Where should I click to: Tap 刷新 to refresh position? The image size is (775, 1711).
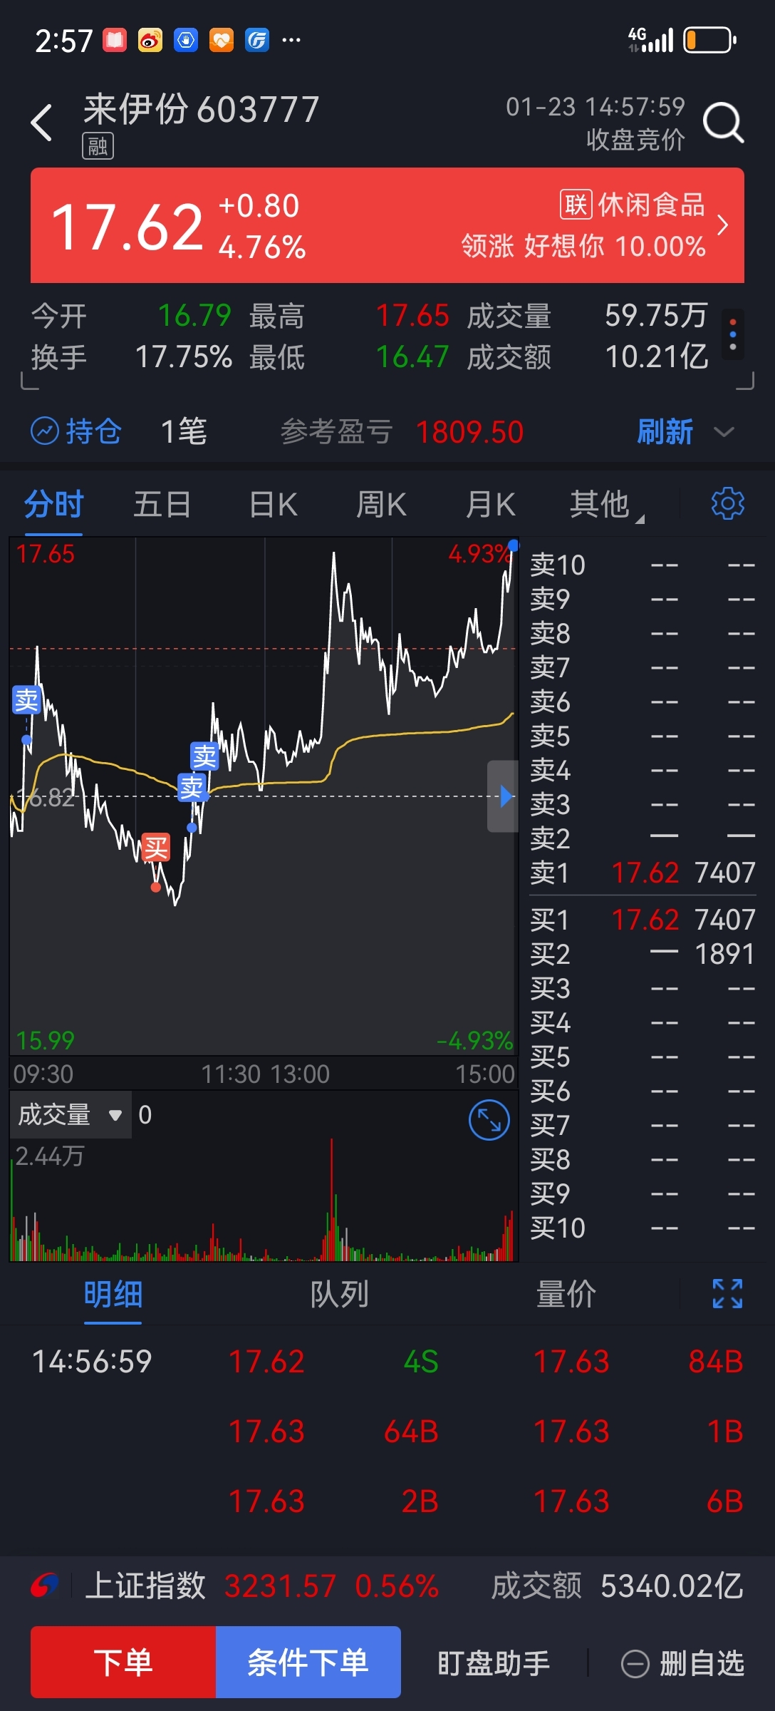[665, 431]
